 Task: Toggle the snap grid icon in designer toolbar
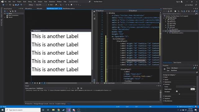[35, 83]
